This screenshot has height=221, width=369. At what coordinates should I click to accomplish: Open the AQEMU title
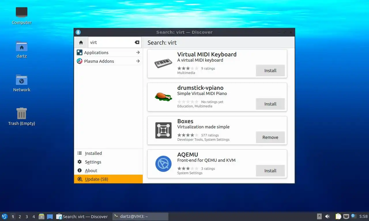pyautogui.click(x=188, y=155)
